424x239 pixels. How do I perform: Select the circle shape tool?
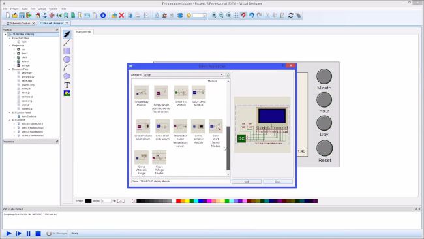[x=67, y=59]
